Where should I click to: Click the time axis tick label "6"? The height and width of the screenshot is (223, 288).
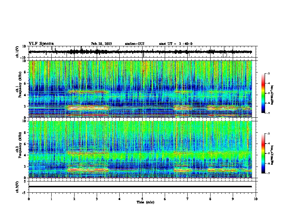coord(165,199)
